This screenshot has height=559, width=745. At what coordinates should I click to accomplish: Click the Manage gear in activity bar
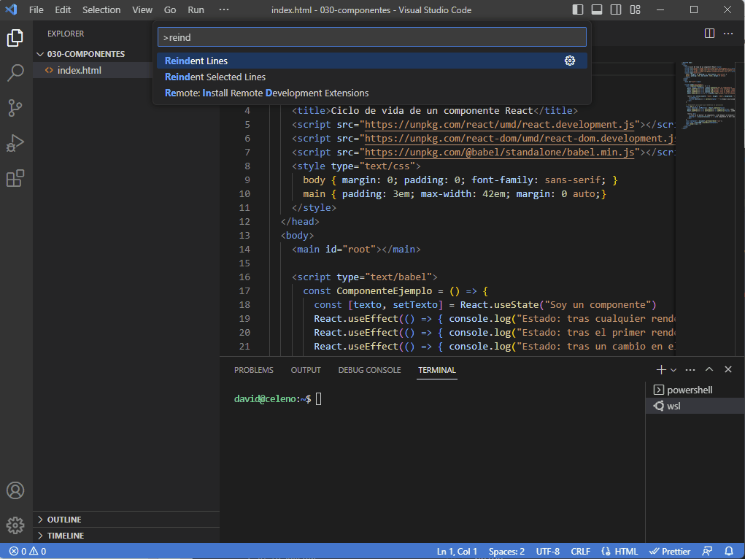pos(15,525)
